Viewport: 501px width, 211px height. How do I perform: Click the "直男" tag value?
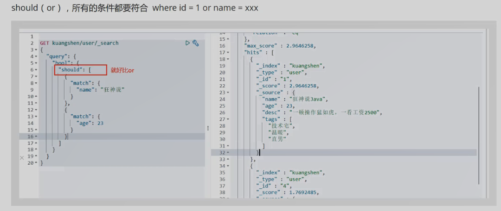[x=277, y=139]
